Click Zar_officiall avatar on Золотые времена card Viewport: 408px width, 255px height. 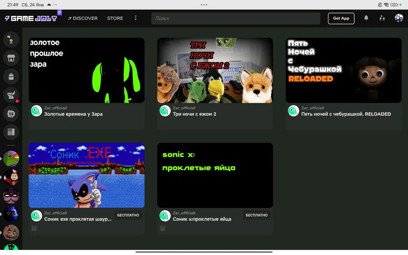[x=36, y=111]
